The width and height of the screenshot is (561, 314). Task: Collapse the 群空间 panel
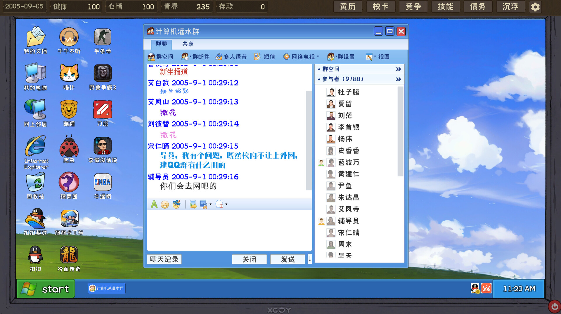(x=319, y=69)
